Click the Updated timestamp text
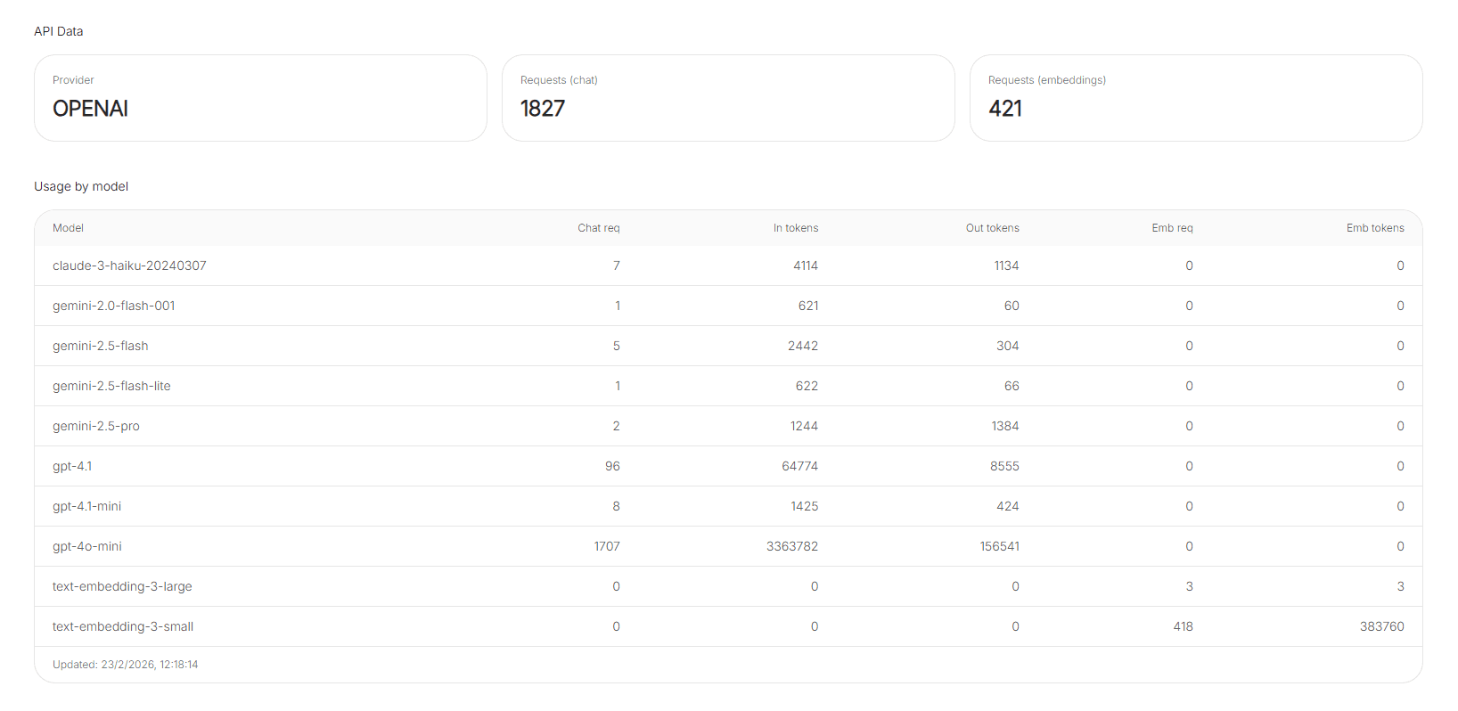This screenshot has width=1458, height=711. click(x=126, y=665)
